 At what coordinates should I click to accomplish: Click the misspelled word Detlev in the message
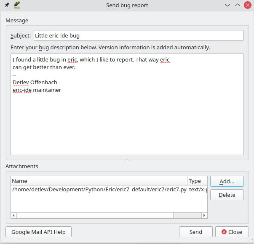point(21,82)
